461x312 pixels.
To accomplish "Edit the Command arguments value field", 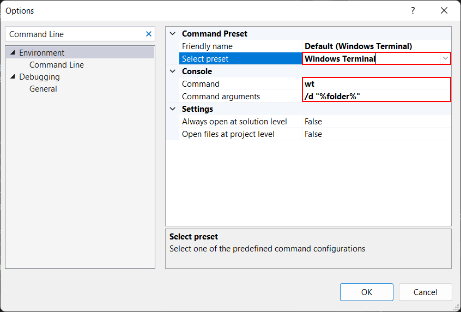I will pos(376,97).
